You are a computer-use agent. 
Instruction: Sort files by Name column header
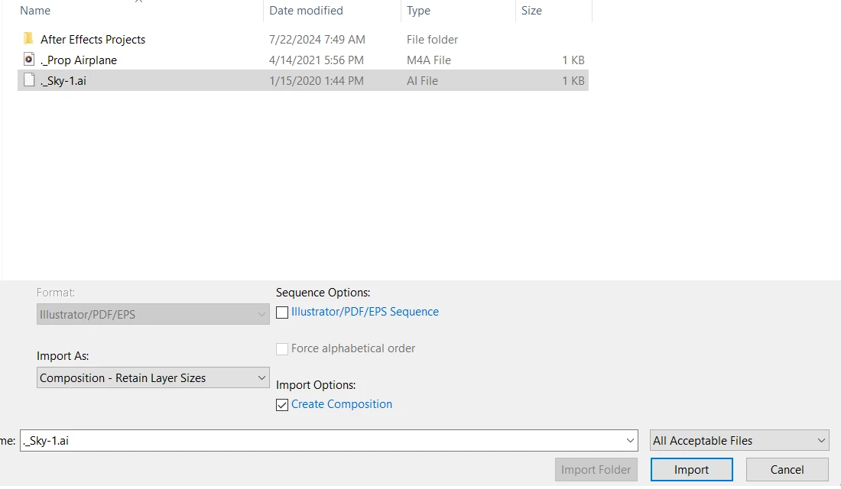(35, 10)
